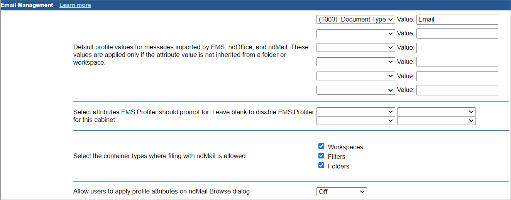The height and width of the screenshot is (200, 511).
Task: Open the fourth default profile attribute dropdown
Action: coord(355,62)
